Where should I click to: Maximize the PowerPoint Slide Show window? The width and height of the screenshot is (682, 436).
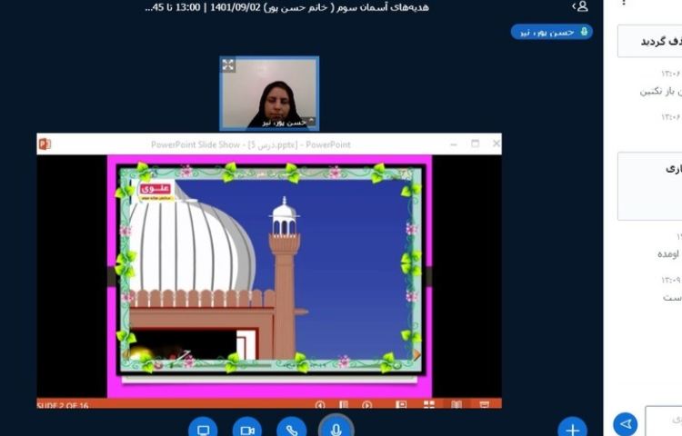pyautogui.click(x=475, y=144)
